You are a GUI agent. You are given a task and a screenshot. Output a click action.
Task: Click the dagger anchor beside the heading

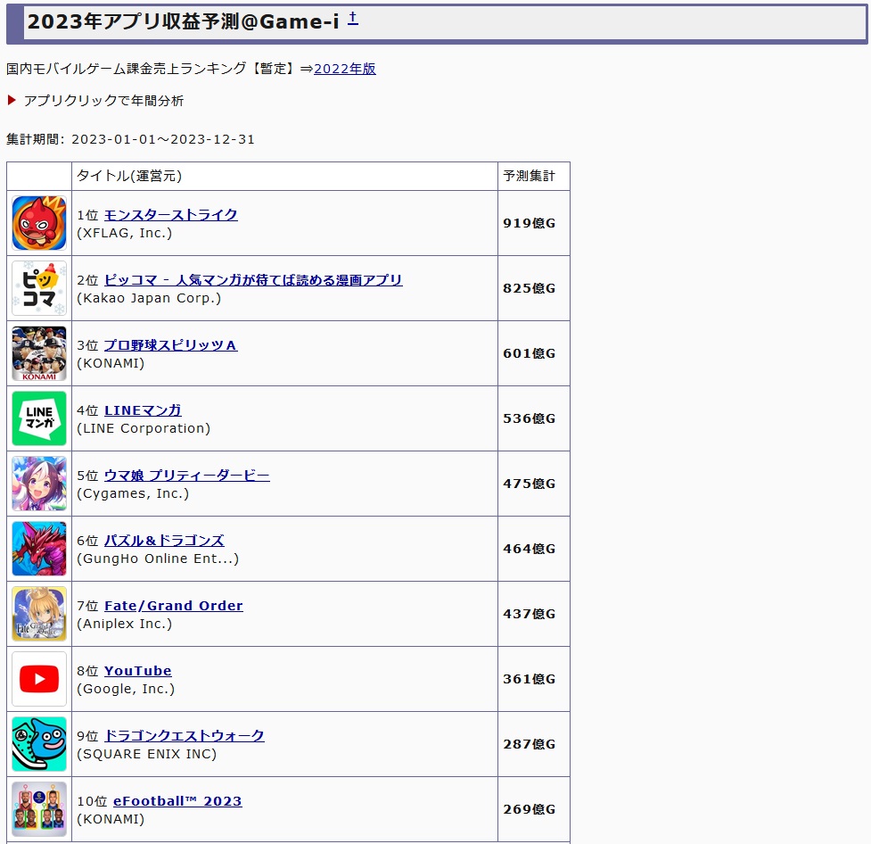click(x=353, y=19)
